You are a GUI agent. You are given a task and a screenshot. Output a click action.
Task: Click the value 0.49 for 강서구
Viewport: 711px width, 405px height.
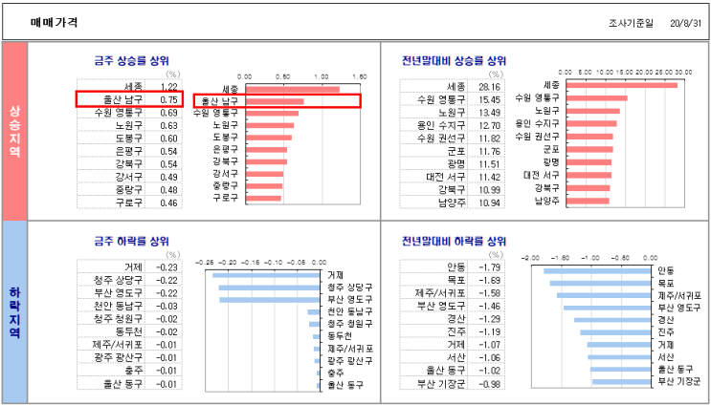pos(168,177)
